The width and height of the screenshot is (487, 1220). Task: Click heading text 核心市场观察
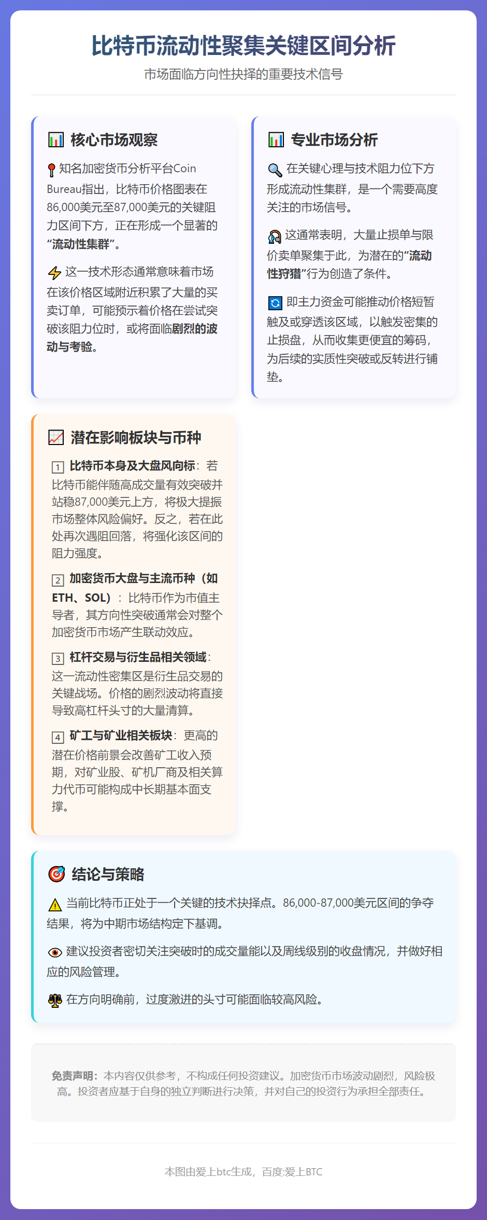tap(114, 140)
